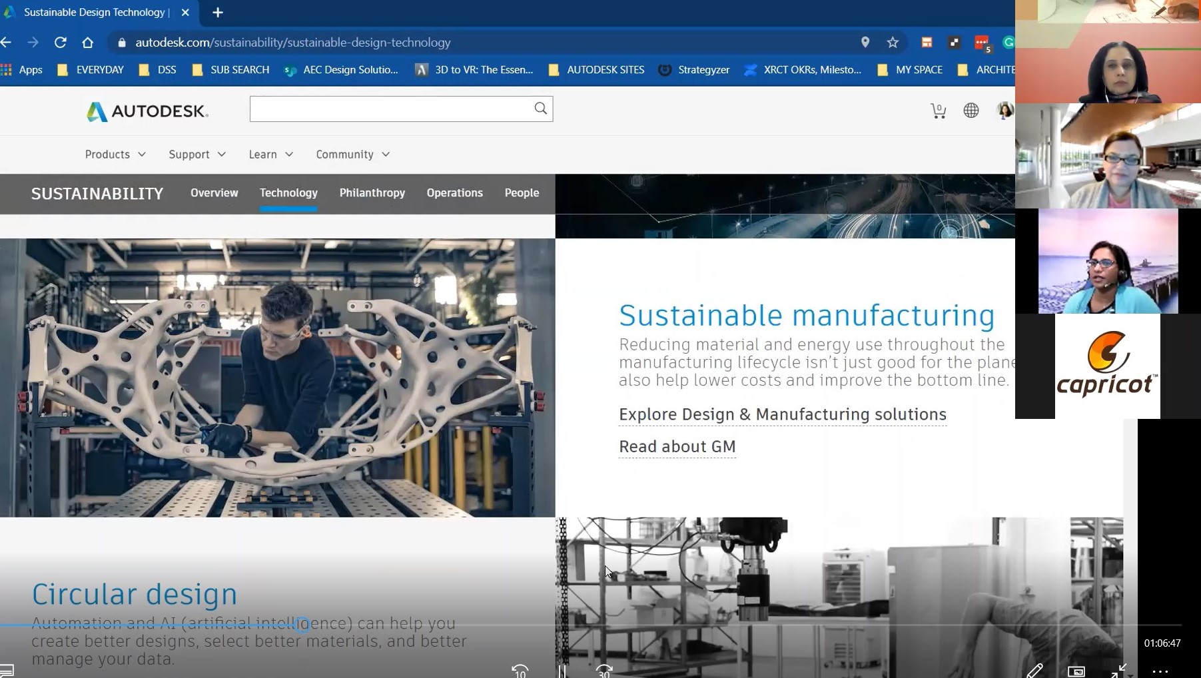1201x678 pixels.
Task: Bookmark this page with the star icon
Action: pyautogui.click(x=893, y=42)
